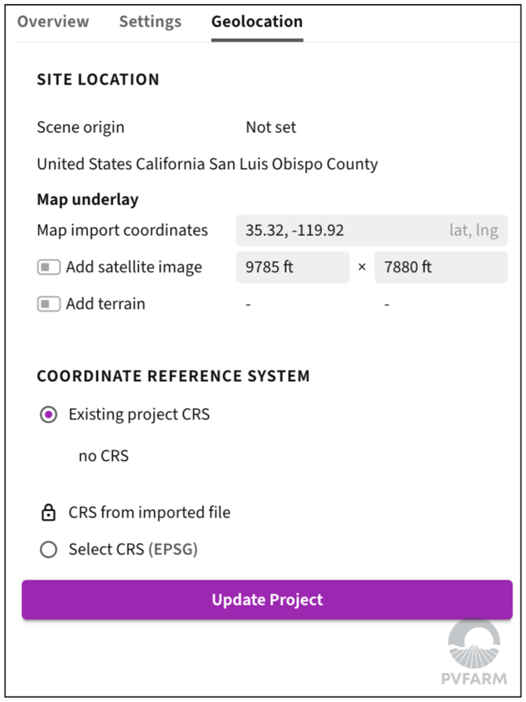The width and height of the screenshot is (526, 702).
Task: Click the CRS from imported file label
Action: pyautogui.click(x=149, y=514)
